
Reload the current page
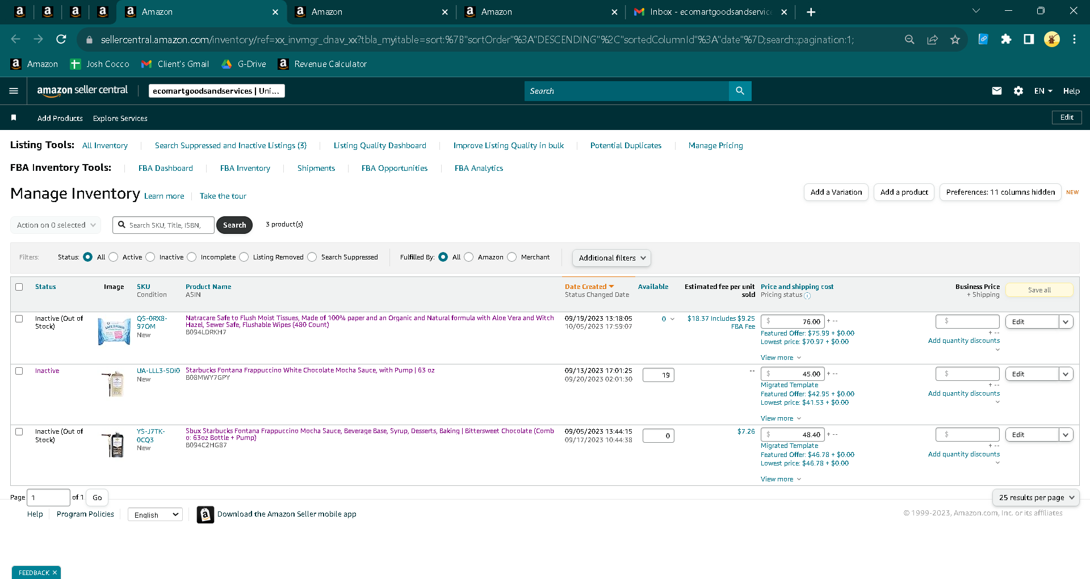pyautogui.click(x=61, y=39)
